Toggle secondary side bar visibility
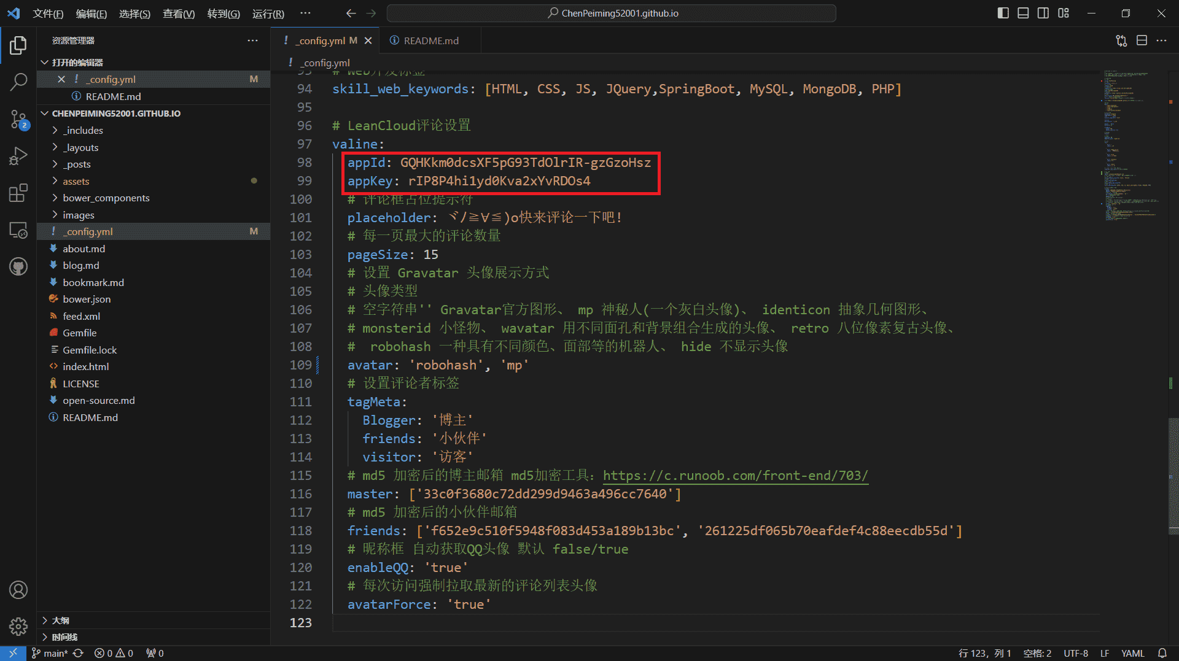Viewport: 1179px width, 661px height. [x=1043, y=14]
